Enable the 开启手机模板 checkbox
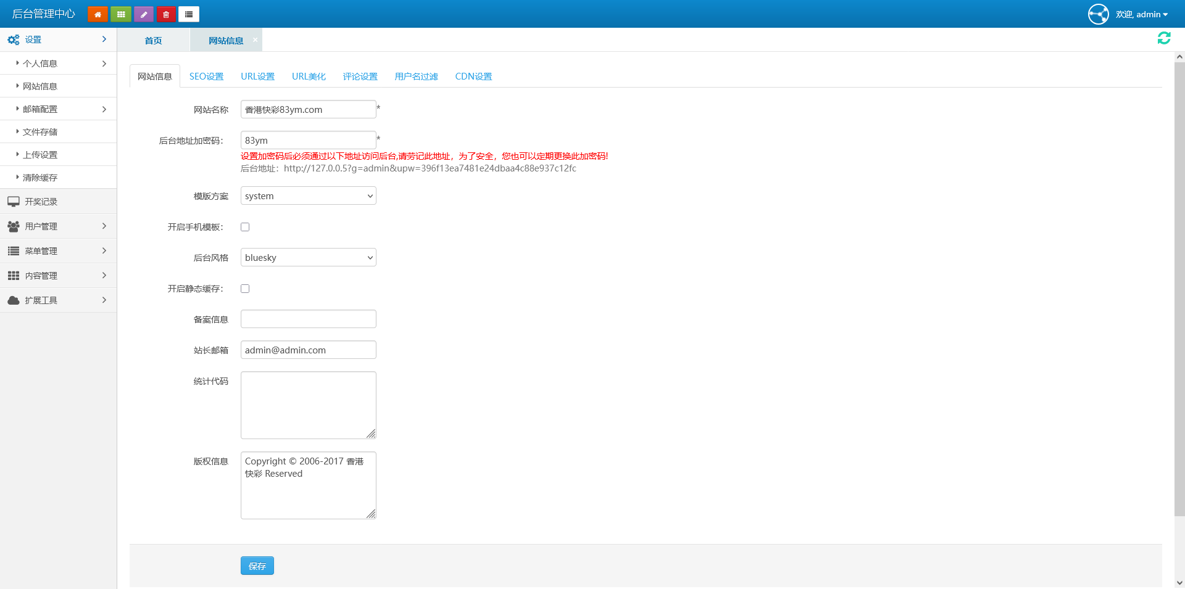This screenshot has height=589, width=1185. (x=245, y=227)
